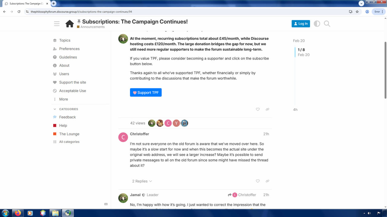Open the Christoffer username link
This screenshot has height=217, width=387.
click(x=139, y=134)
